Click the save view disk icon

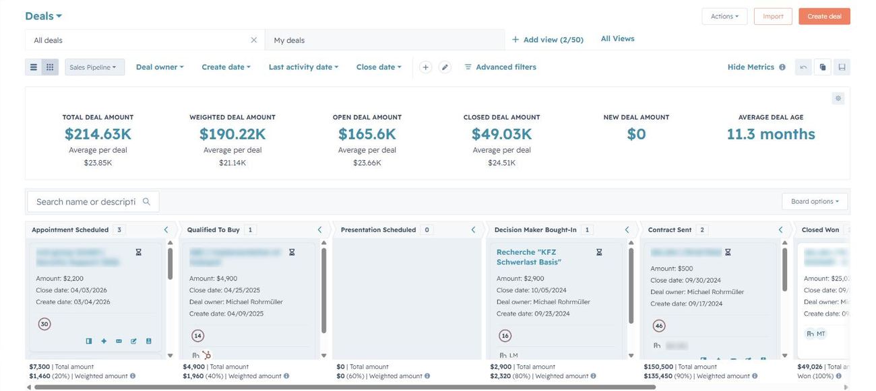pos(842,67)
